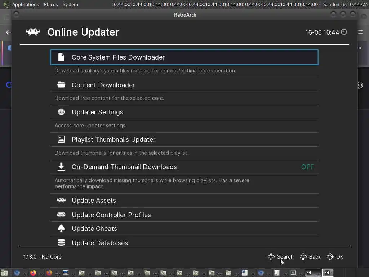The image size is (369, 277).
Task: Click the picture icon of Playlist Thumbnails Updater
Action: (x=61, y=139)
